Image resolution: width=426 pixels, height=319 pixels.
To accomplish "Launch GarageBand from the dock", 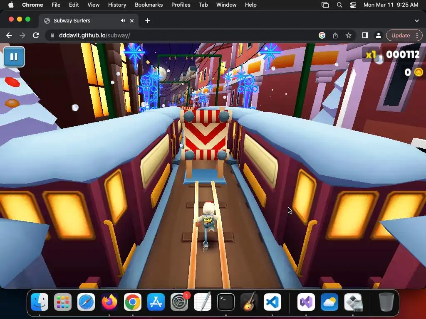I will click(x=249, y=302).
